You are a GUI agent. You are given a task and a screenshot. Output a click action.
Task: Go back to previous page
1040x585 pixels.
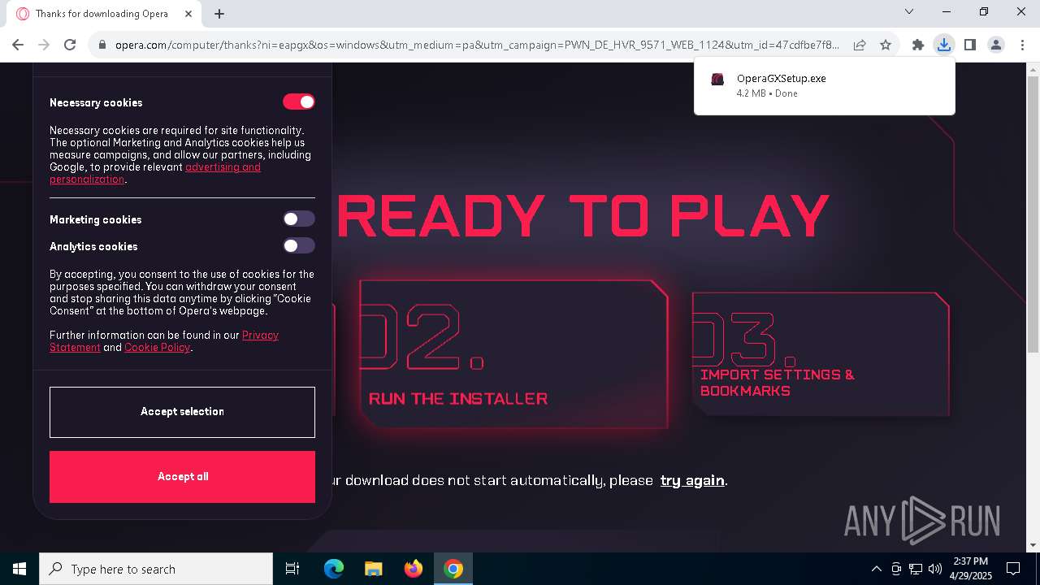pos(18,45)
